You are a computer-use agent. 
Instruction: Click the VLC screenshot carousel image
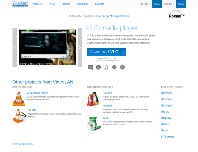[x=47, y=47]
